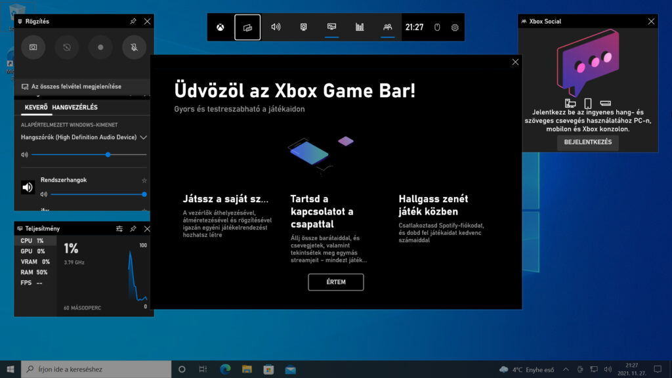The height and width of the screenshot is (378, 672).
Task: Close the Teljesítmény widget
Action: (147, 229)
